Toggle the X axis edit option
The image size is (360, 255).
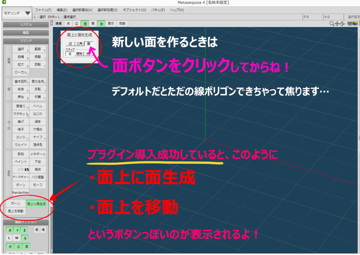click(x=9, y=230)
